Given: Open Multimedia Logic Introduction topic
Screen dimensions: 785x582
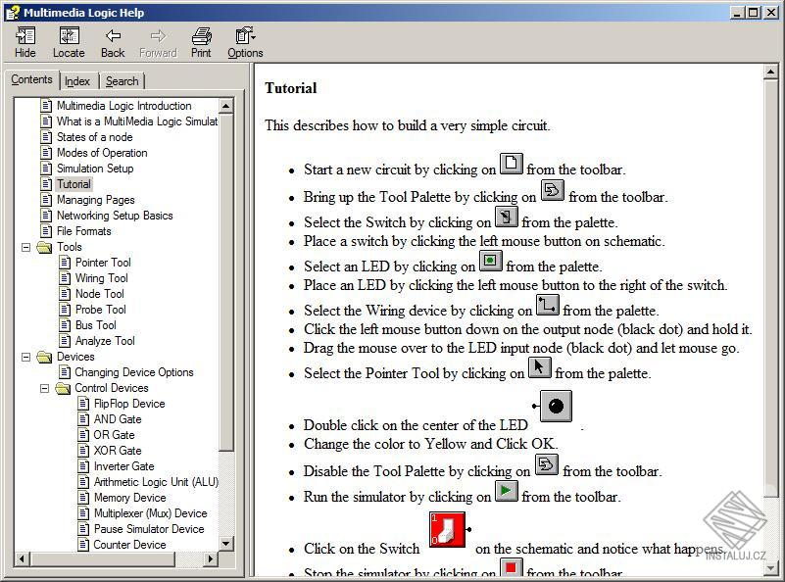Looking at the screenshot, I should [x=123, y=106].
